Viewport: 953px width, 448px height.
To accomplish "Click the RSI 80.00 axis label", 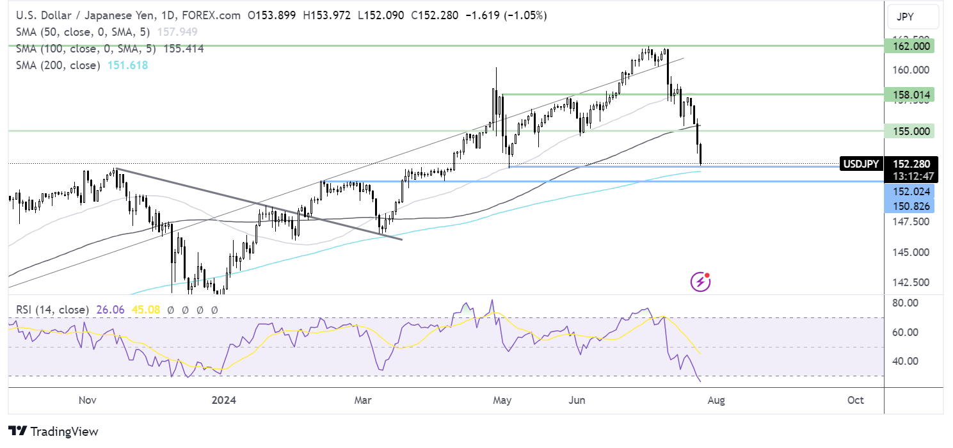I will pyautogui.click(x=907, y=303).
